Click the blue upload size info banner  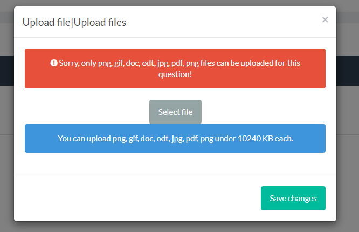coord(175,139)
